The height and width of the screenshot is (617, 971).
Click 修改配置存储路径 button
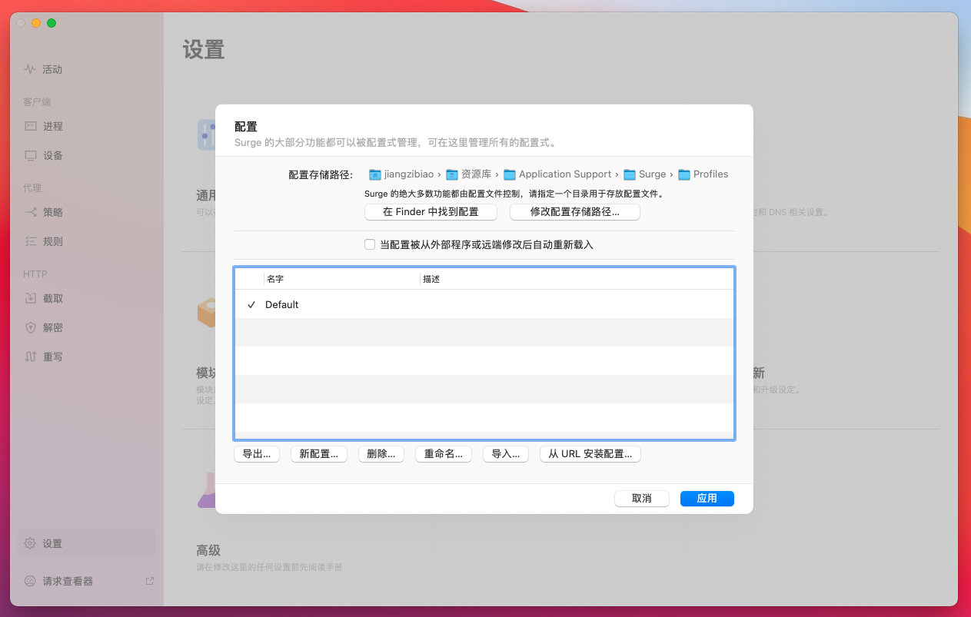tap(574, 211)
